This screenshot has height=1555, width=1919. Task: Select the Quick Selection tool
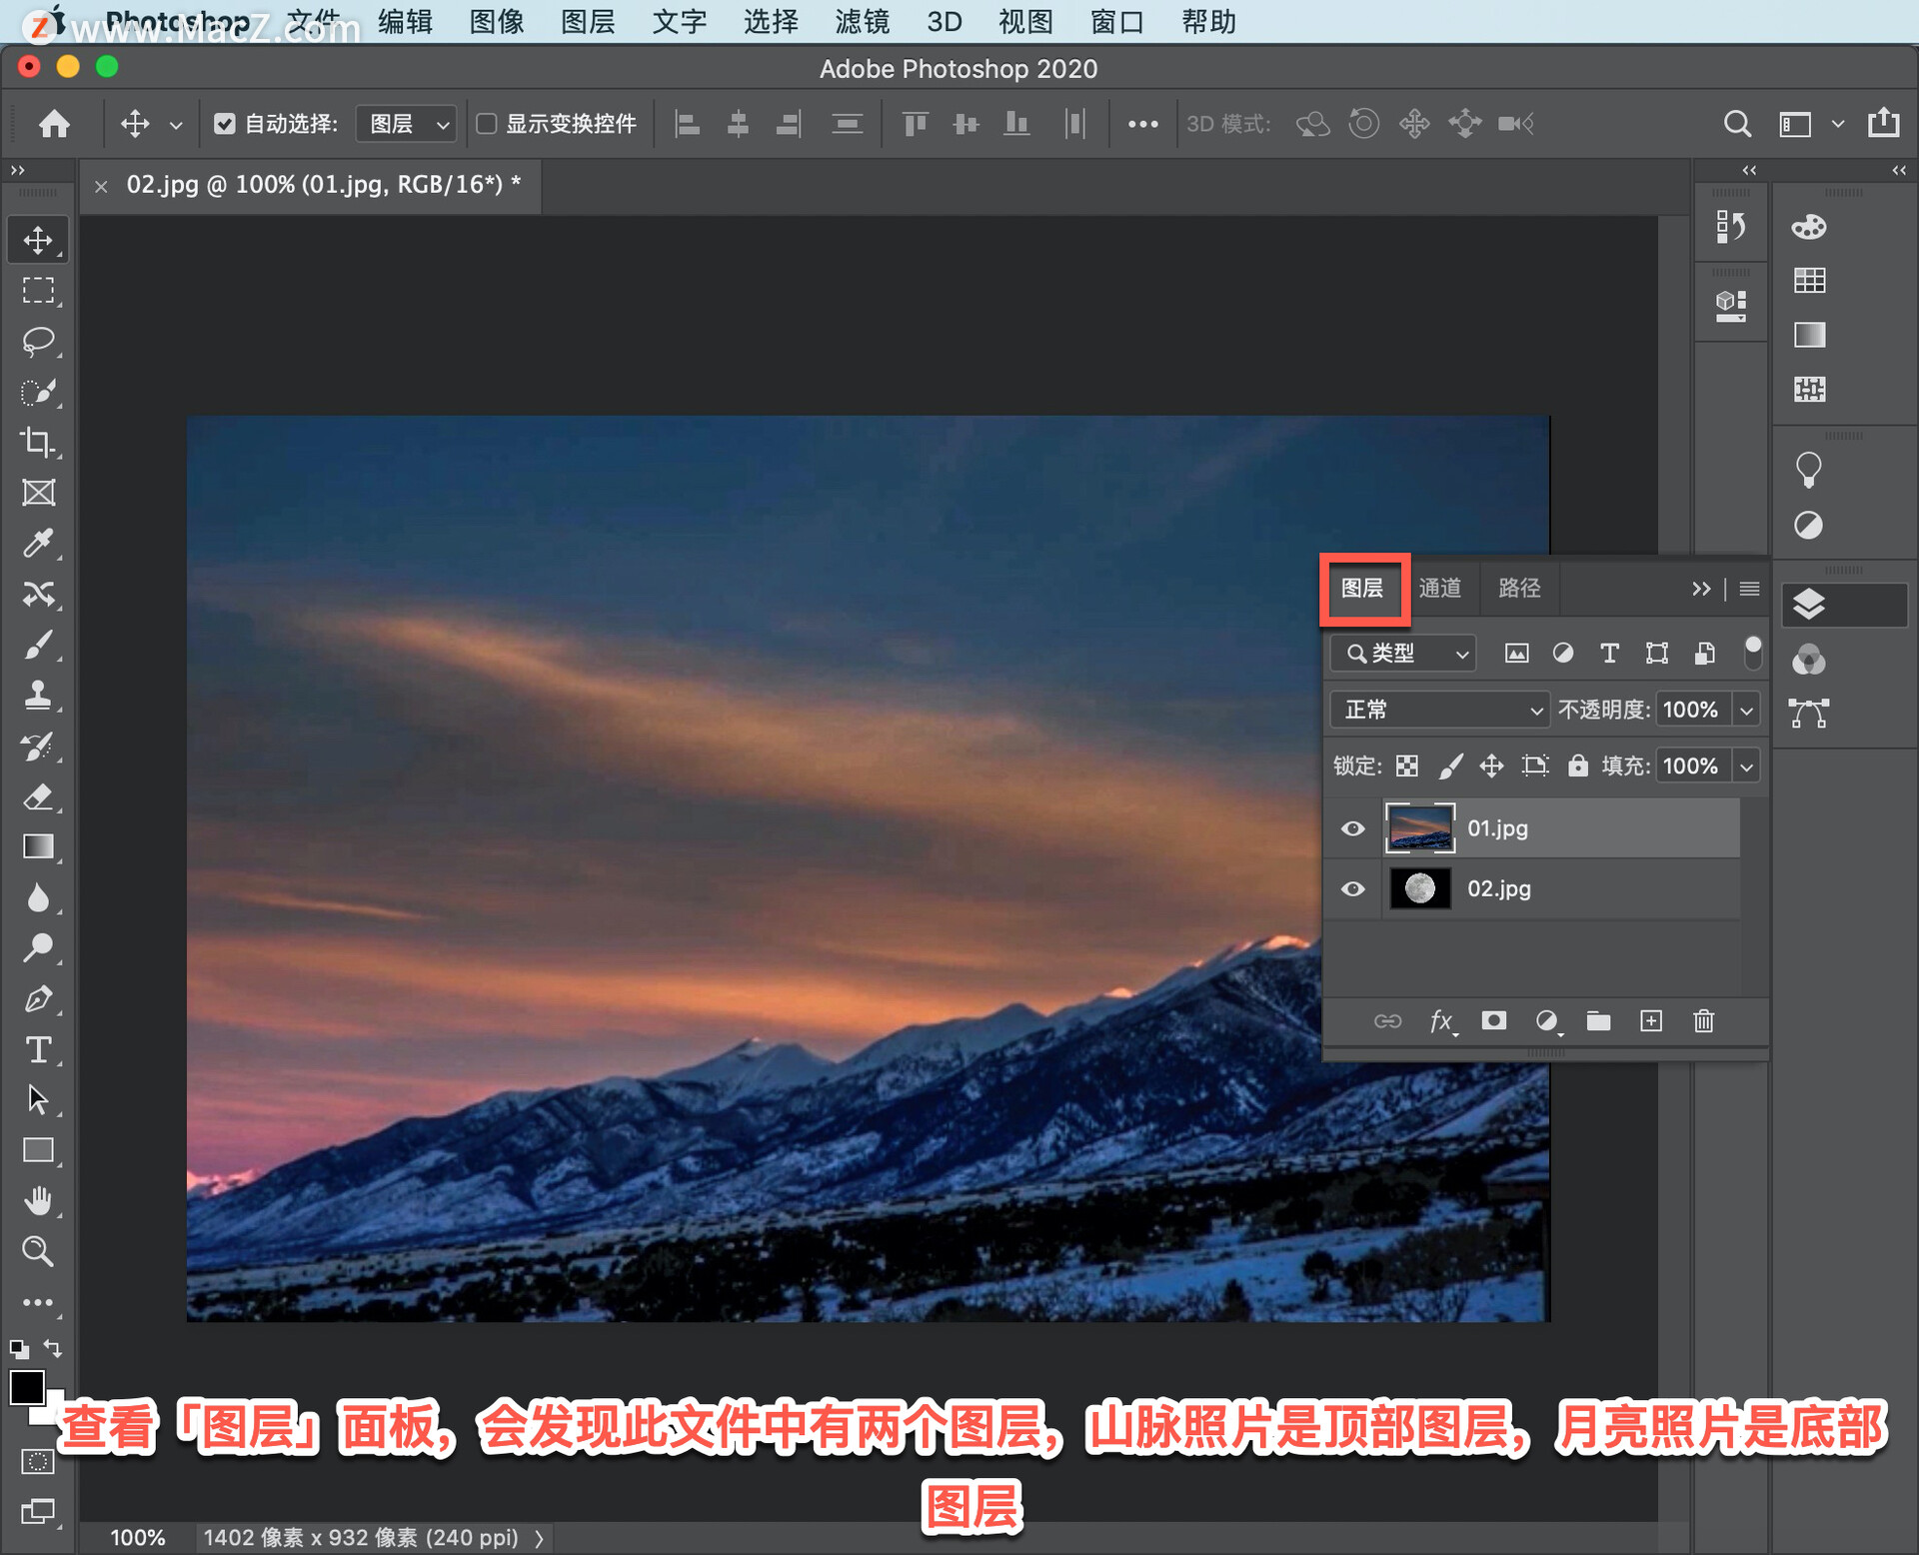pos(38,392)
